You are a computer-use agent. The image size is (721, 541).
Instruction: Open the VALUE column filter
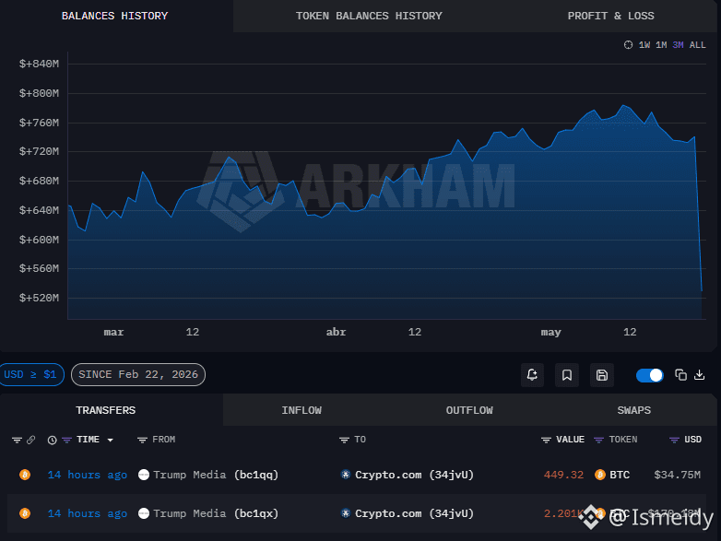click(546, 441)
